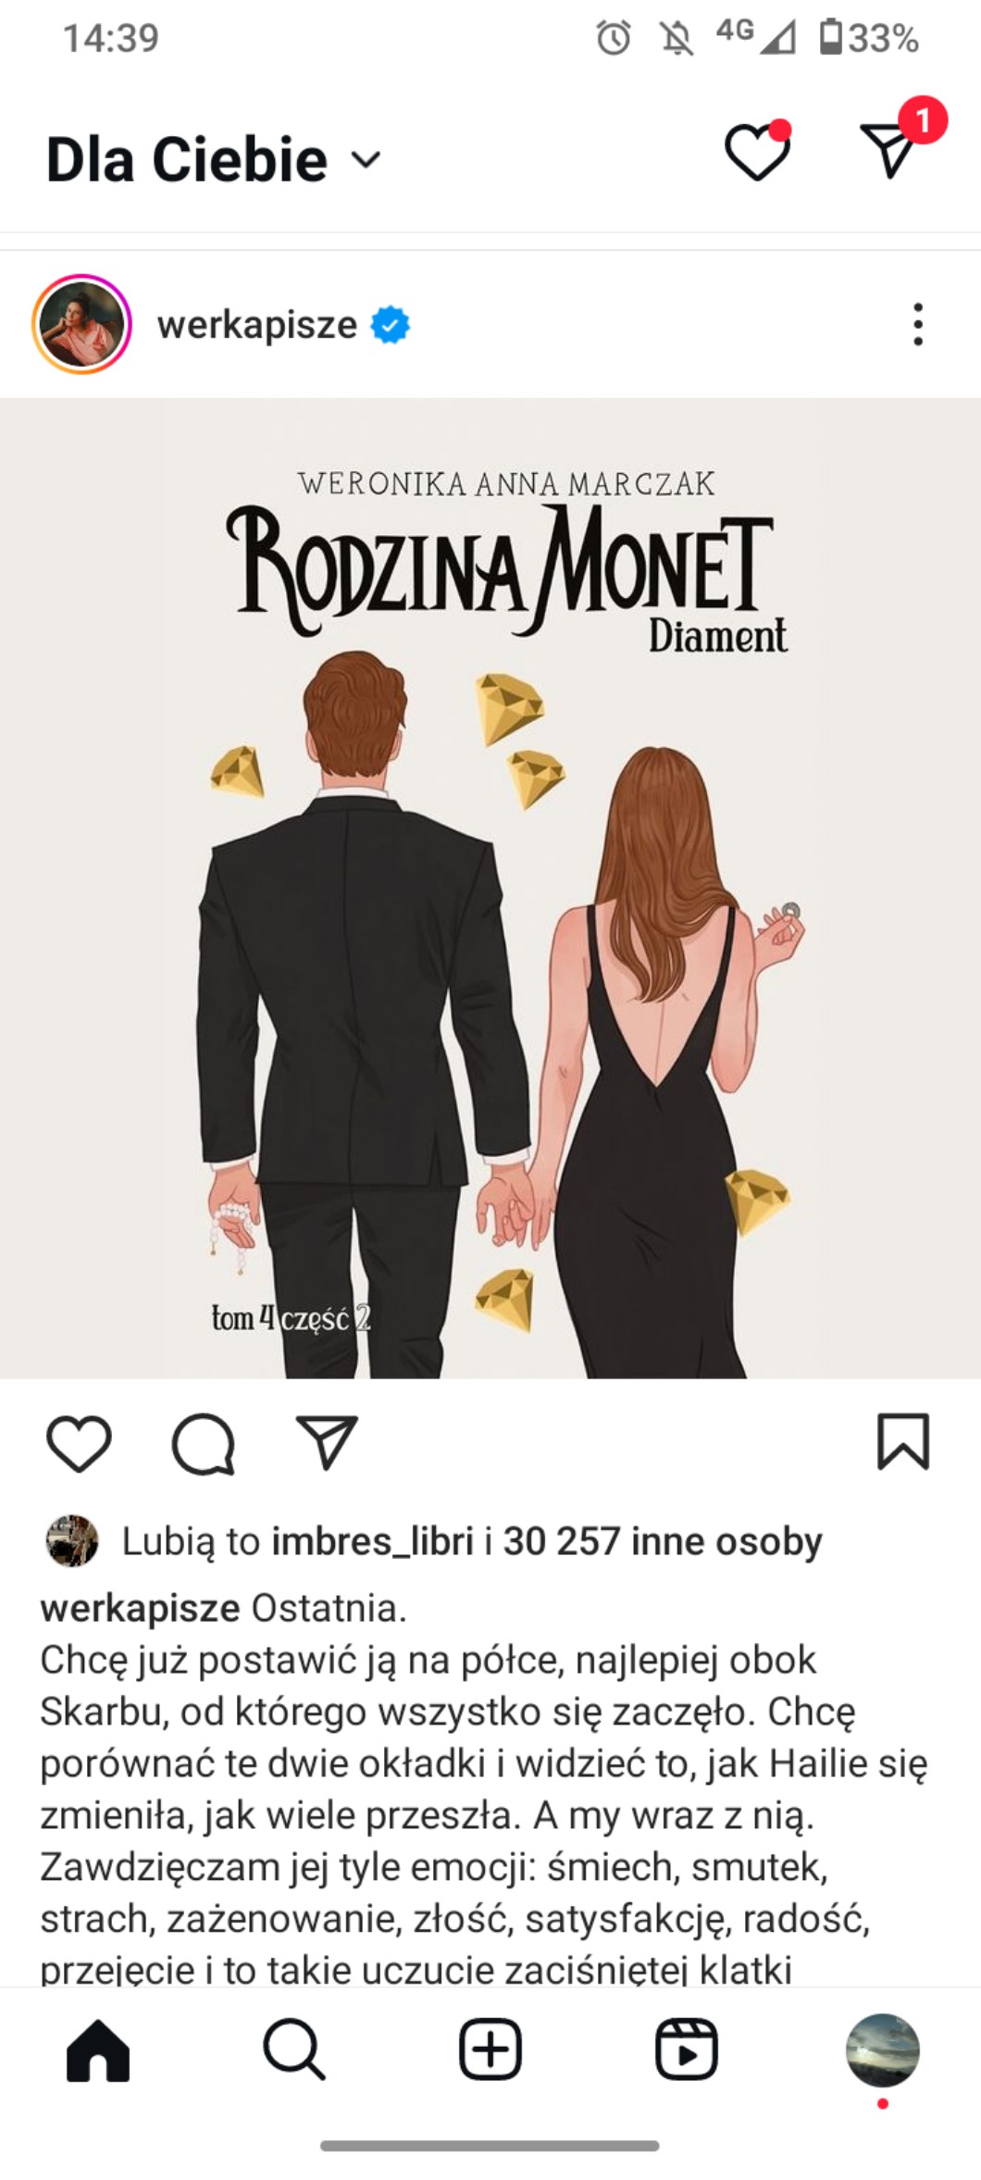View werkapisze story via profile picture
981x2180 pixels.
(81, 325)
